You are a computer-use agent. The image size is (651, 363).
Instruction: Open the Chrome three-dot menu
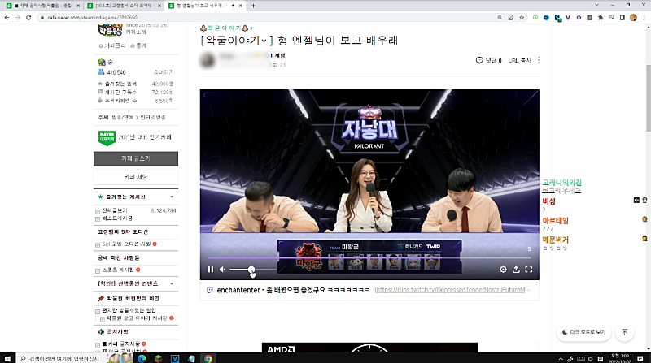pyautogui.click(x=644, y=18)
